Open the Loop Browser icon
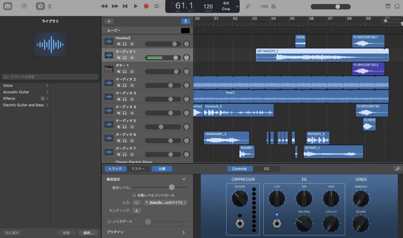This screenshot has width=403, height=238. [x=397, y=6]
